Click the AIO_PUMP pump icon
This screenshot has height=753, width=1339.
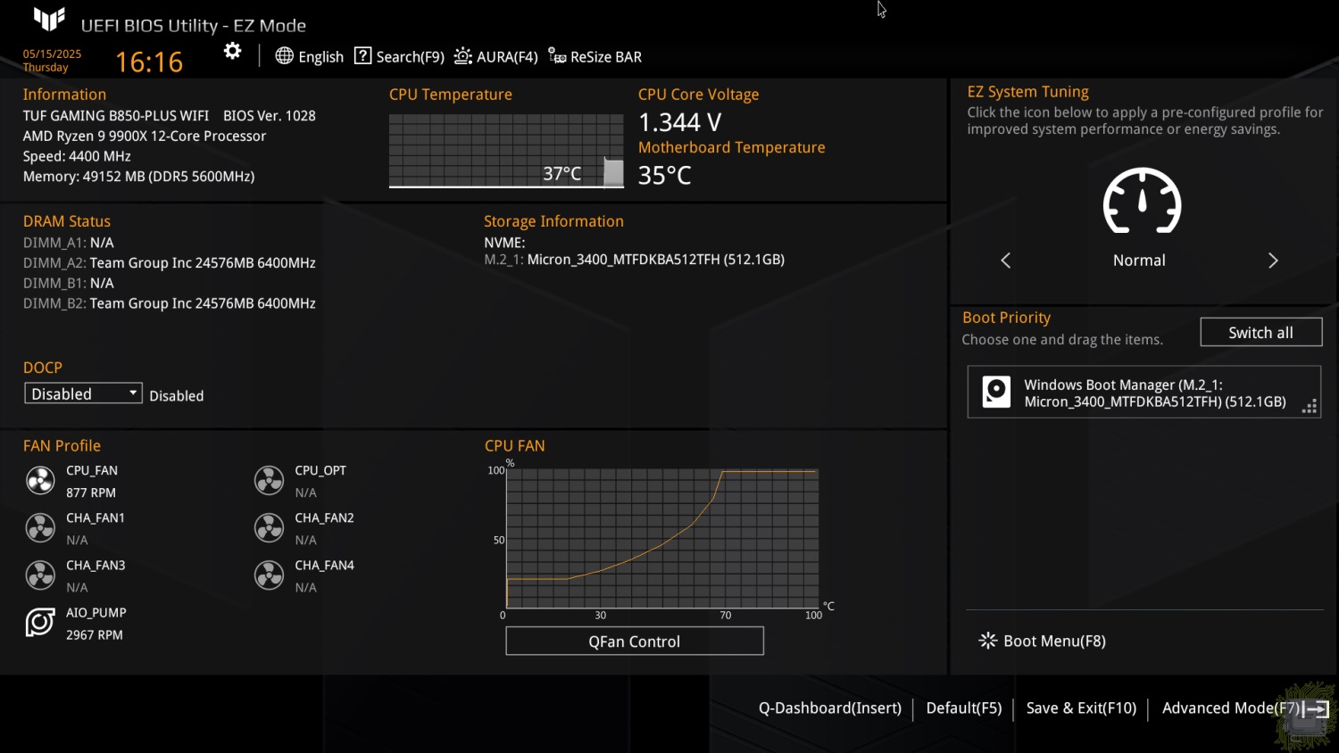click(40, 623)
